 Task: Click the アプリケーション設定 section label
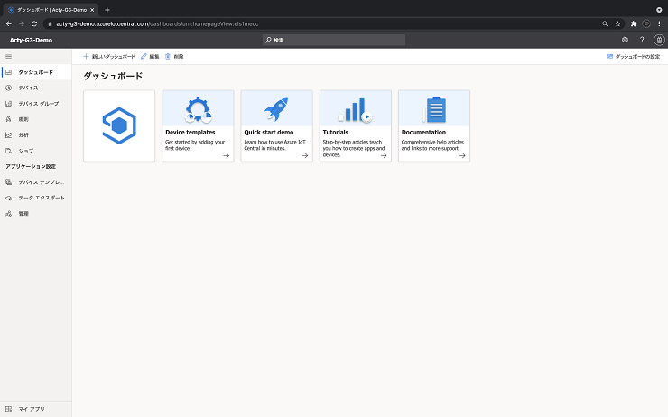point(31,167)
